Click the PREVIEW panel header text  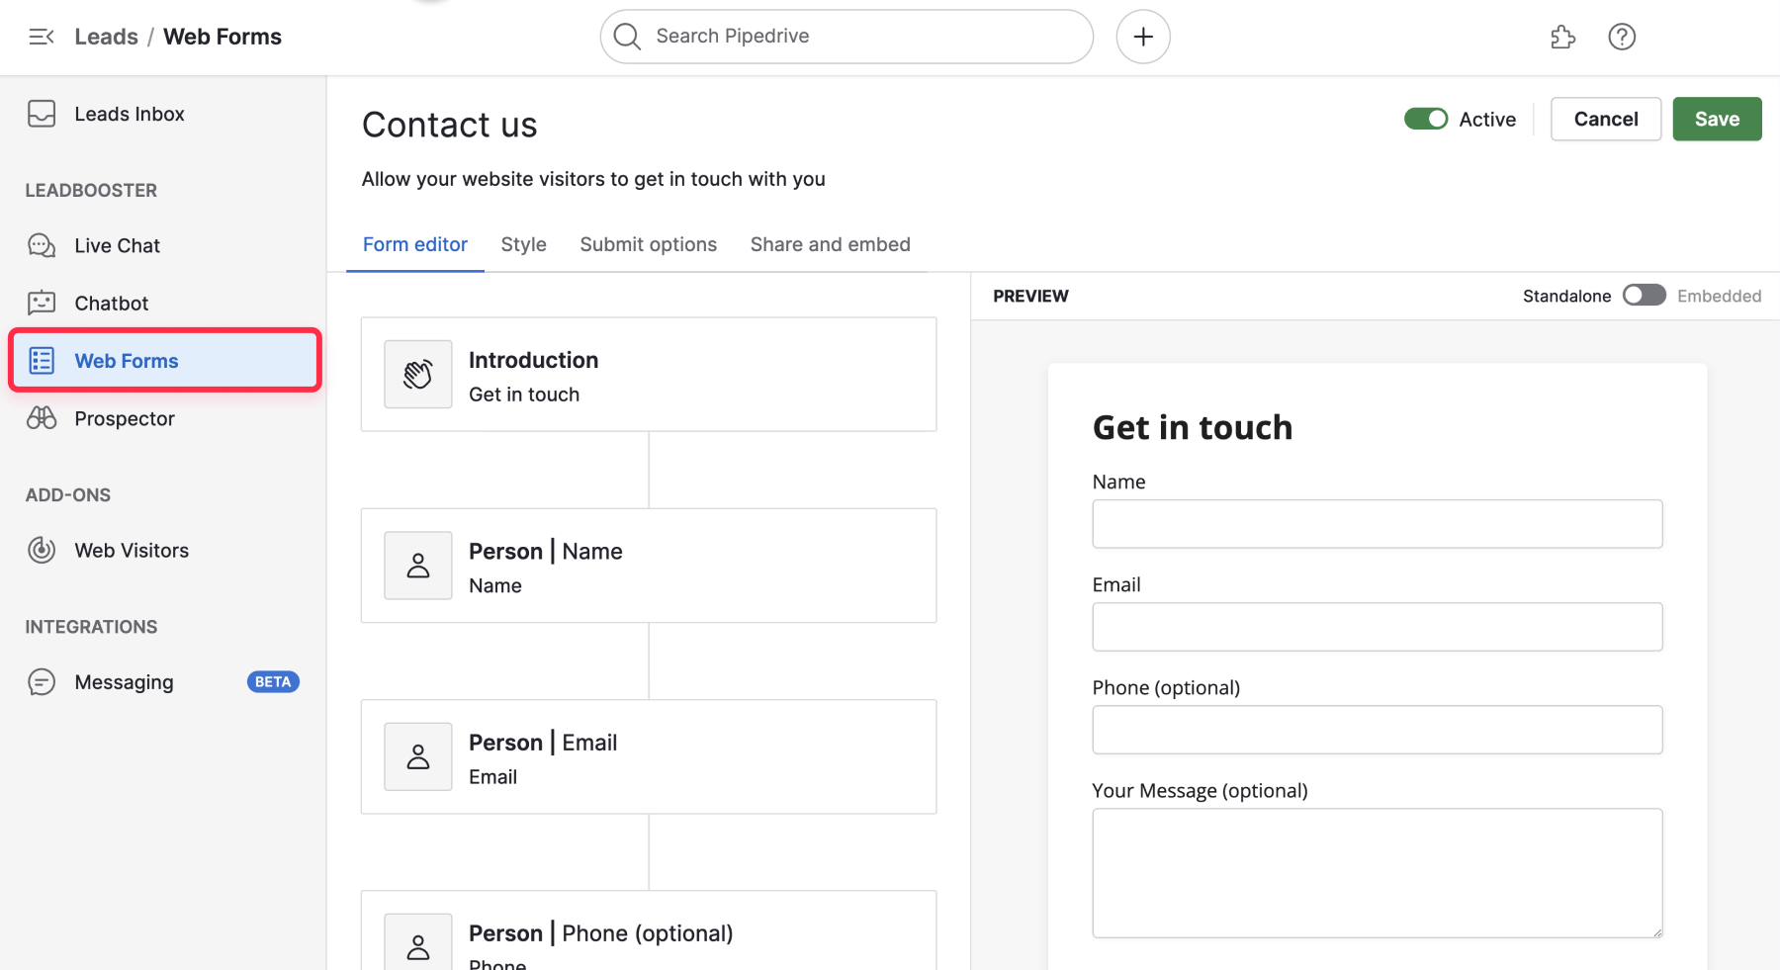click(1030, 296)
